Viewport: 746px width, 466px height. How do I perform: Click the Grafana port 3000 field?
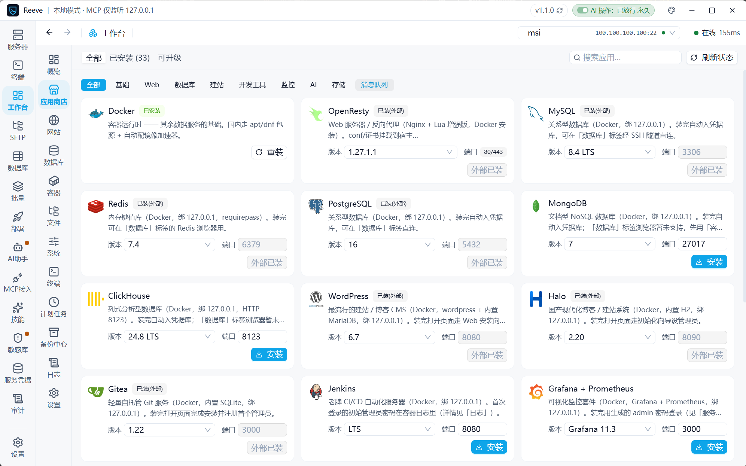point(703,429)
